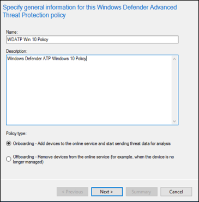Viewport: 199px width, 202px height.
Task: Click the 'Policy type:' label
Action: [x=16, y=134]
